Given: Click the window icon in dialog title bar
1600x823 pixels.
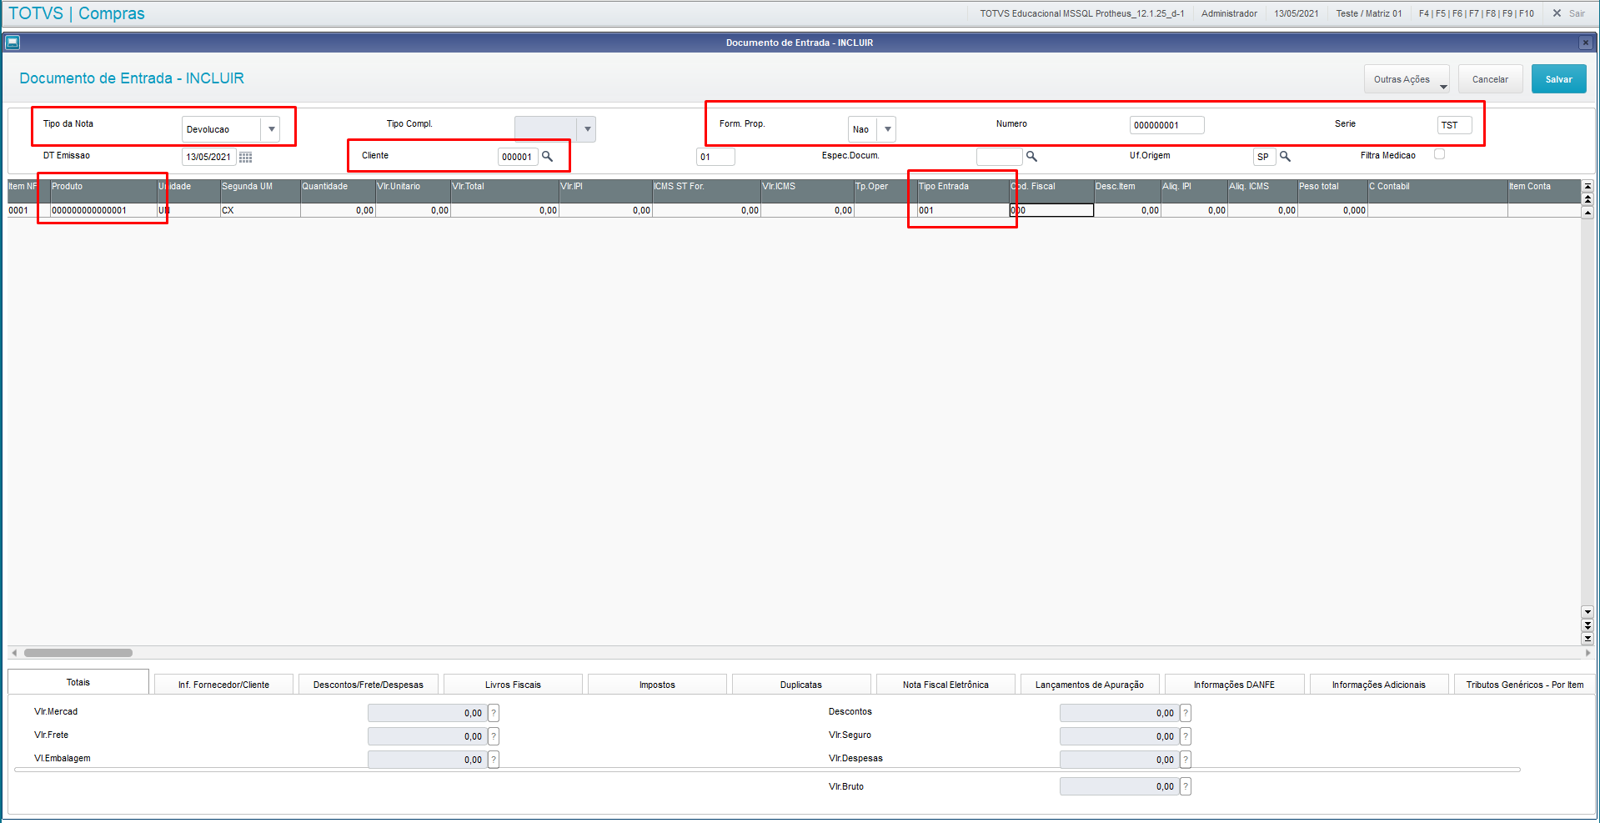Looking at the screenshot, I should 13,42.
